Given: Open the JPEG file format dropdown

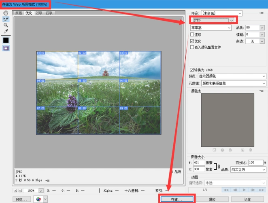Looking at the screenshot, I should (x=232, y=20).
